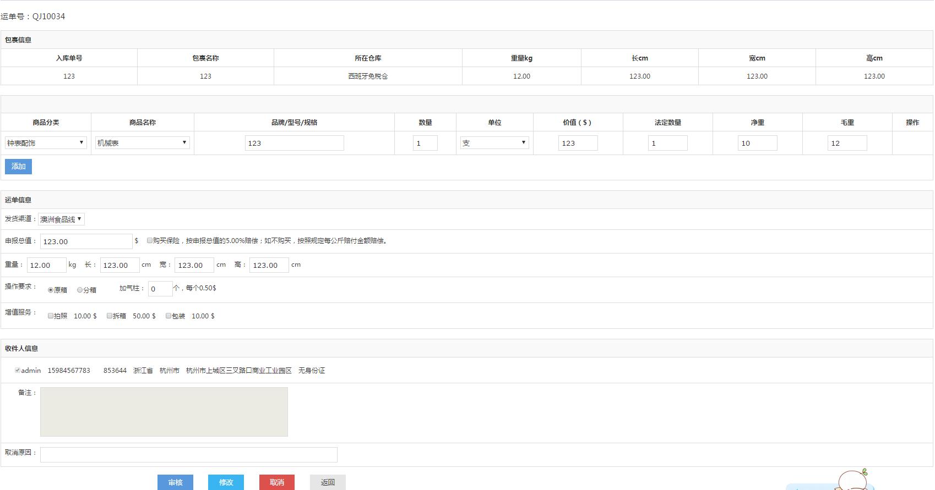Click the gray 返回 button
935x490 pixels.
click(x=328, y=482)
